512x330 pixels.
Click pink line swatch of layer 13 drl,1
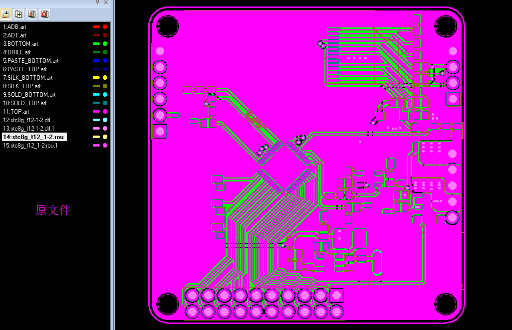[96, 129]
